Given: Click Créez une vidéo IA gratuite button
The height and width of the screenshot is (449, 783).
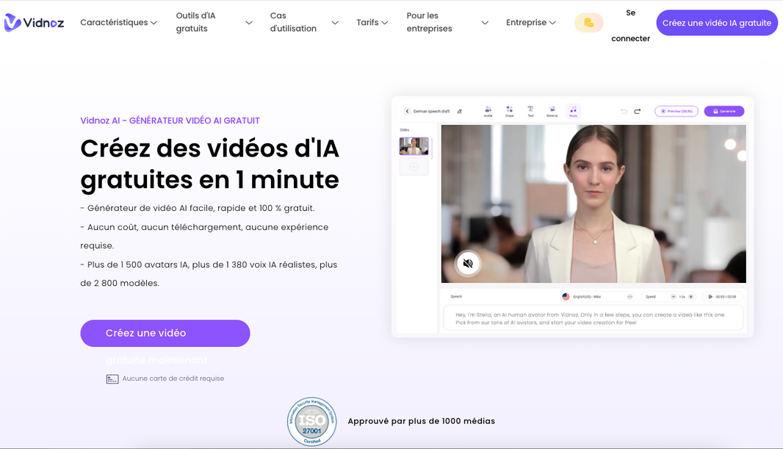Looking at the screenshot, I should (717, 23).
